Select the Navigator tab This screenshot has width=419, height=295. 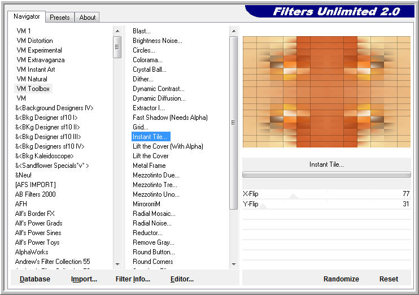27,16
